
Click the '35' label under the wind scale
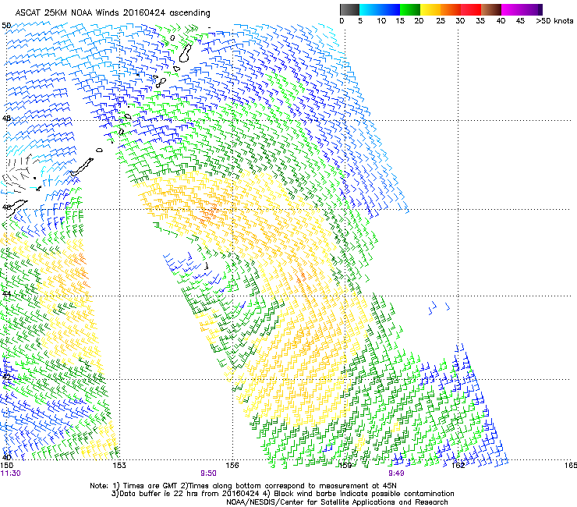(x=480, y=21)
